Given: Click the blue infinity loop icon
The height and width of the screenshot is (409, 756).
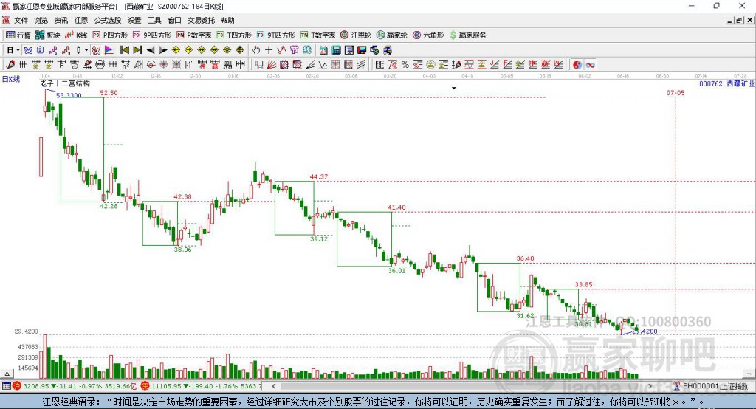Looking at the screenshot, I should coord(590,65).
